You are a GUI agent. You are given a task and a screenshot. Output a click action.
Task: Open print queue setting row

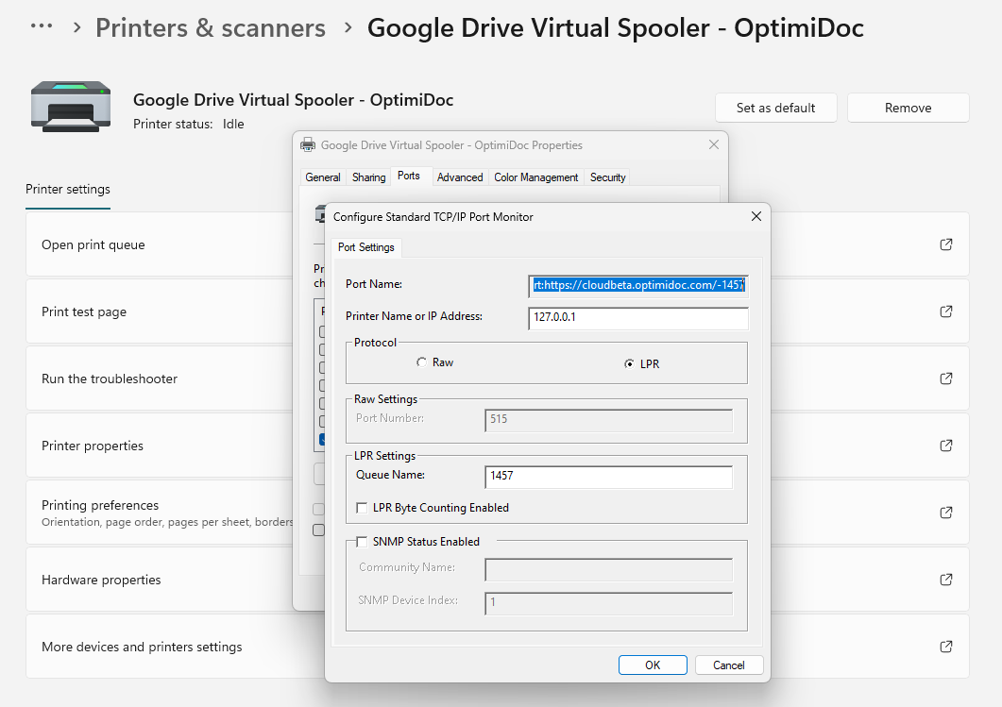coord(497,244)
